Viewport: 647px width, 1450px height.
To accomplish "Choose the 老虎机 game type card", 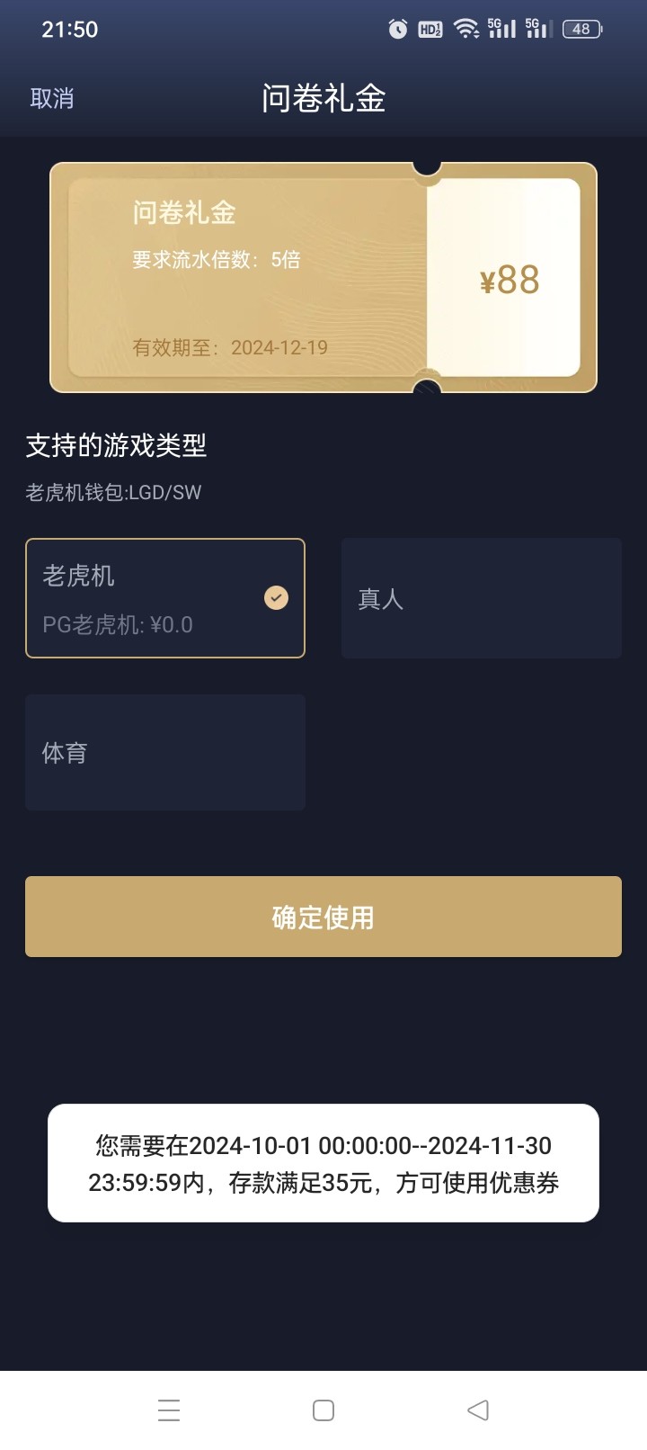I will tap(144, 598).
